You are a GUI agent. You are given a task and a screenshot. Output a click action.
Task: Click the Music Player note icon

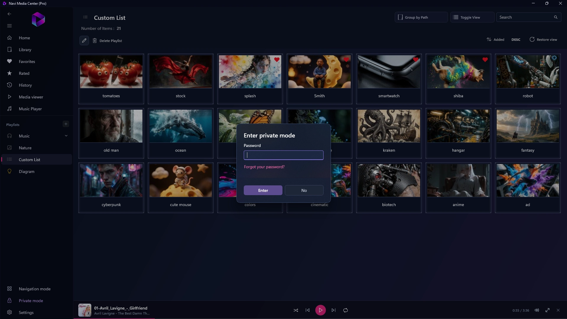pos(9,109)
